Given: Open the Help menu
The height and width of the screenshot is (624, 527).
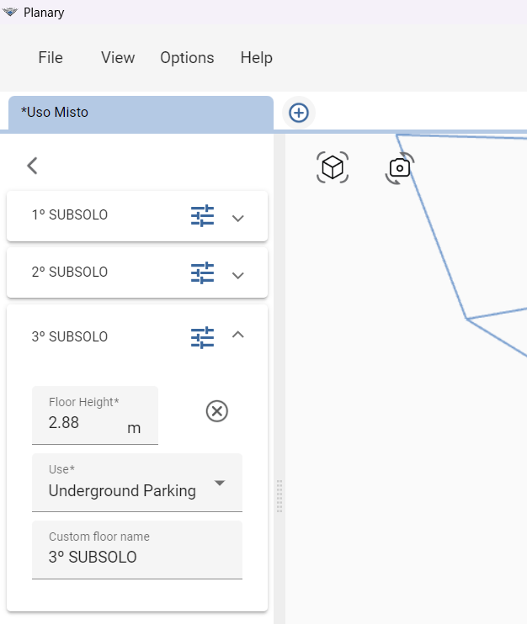Looking at the screenshot, I should 257,58.
